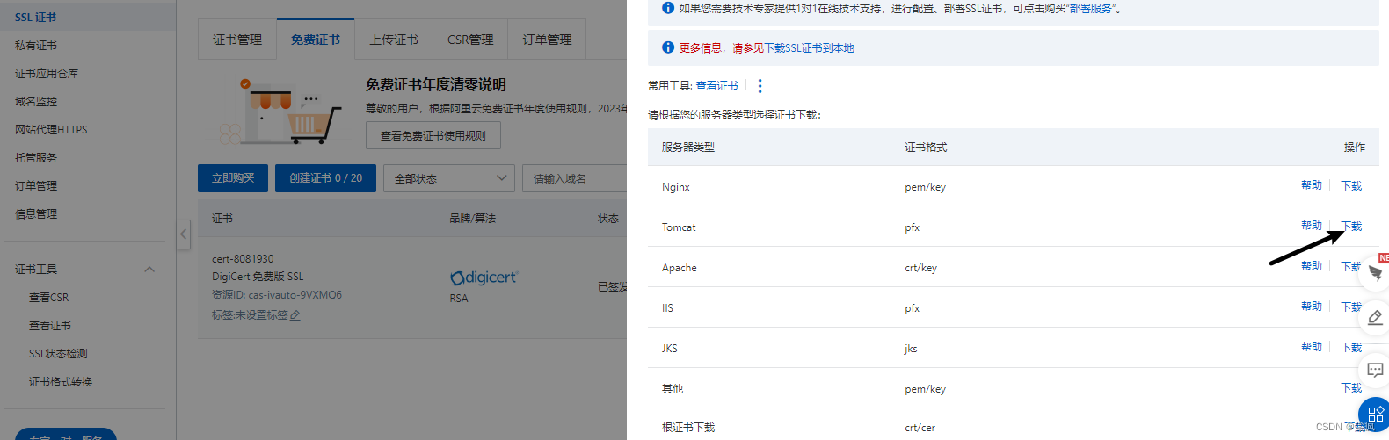Open the three-dot more tools menu
Screen dimensions: 1389x440
760,86
